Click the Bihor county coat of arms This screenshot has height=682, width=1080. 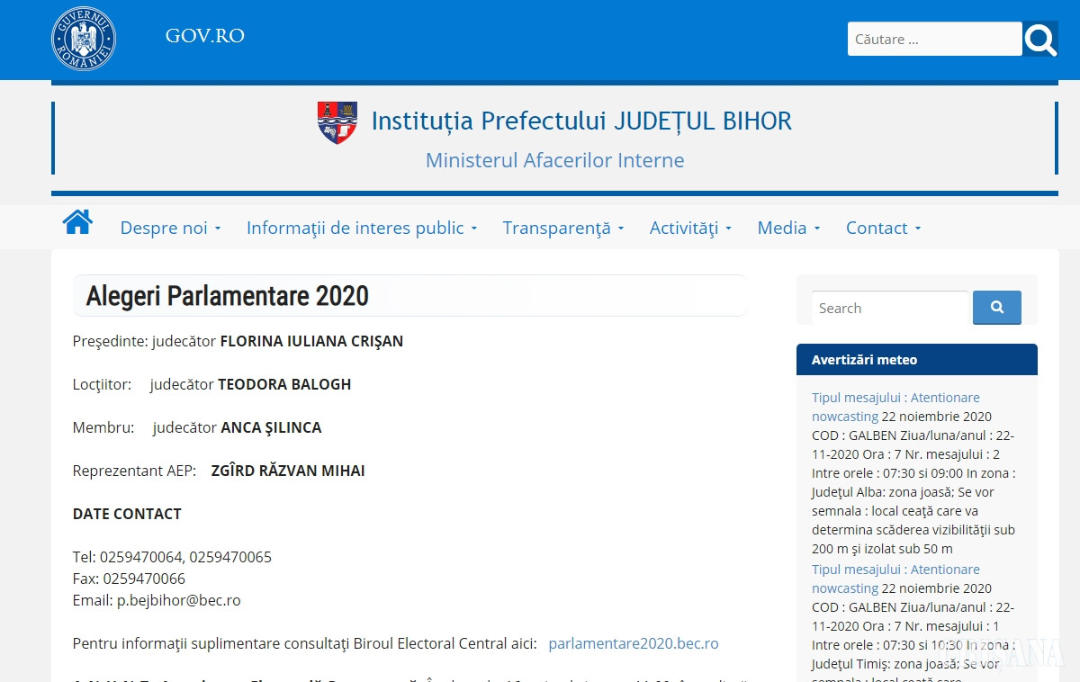[x=337, y=122]
